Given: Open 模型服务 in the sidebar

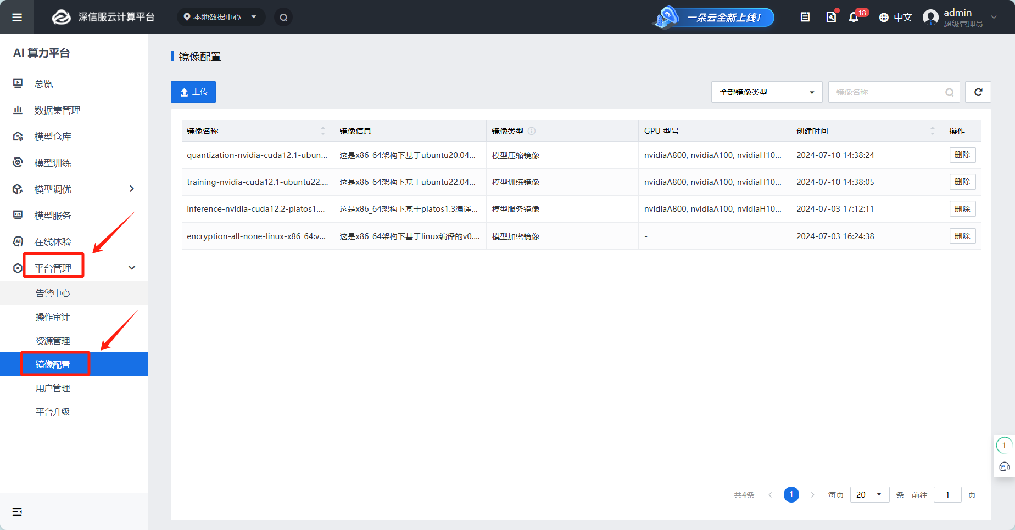Looking at the screenshot, I should click(53, 216).
